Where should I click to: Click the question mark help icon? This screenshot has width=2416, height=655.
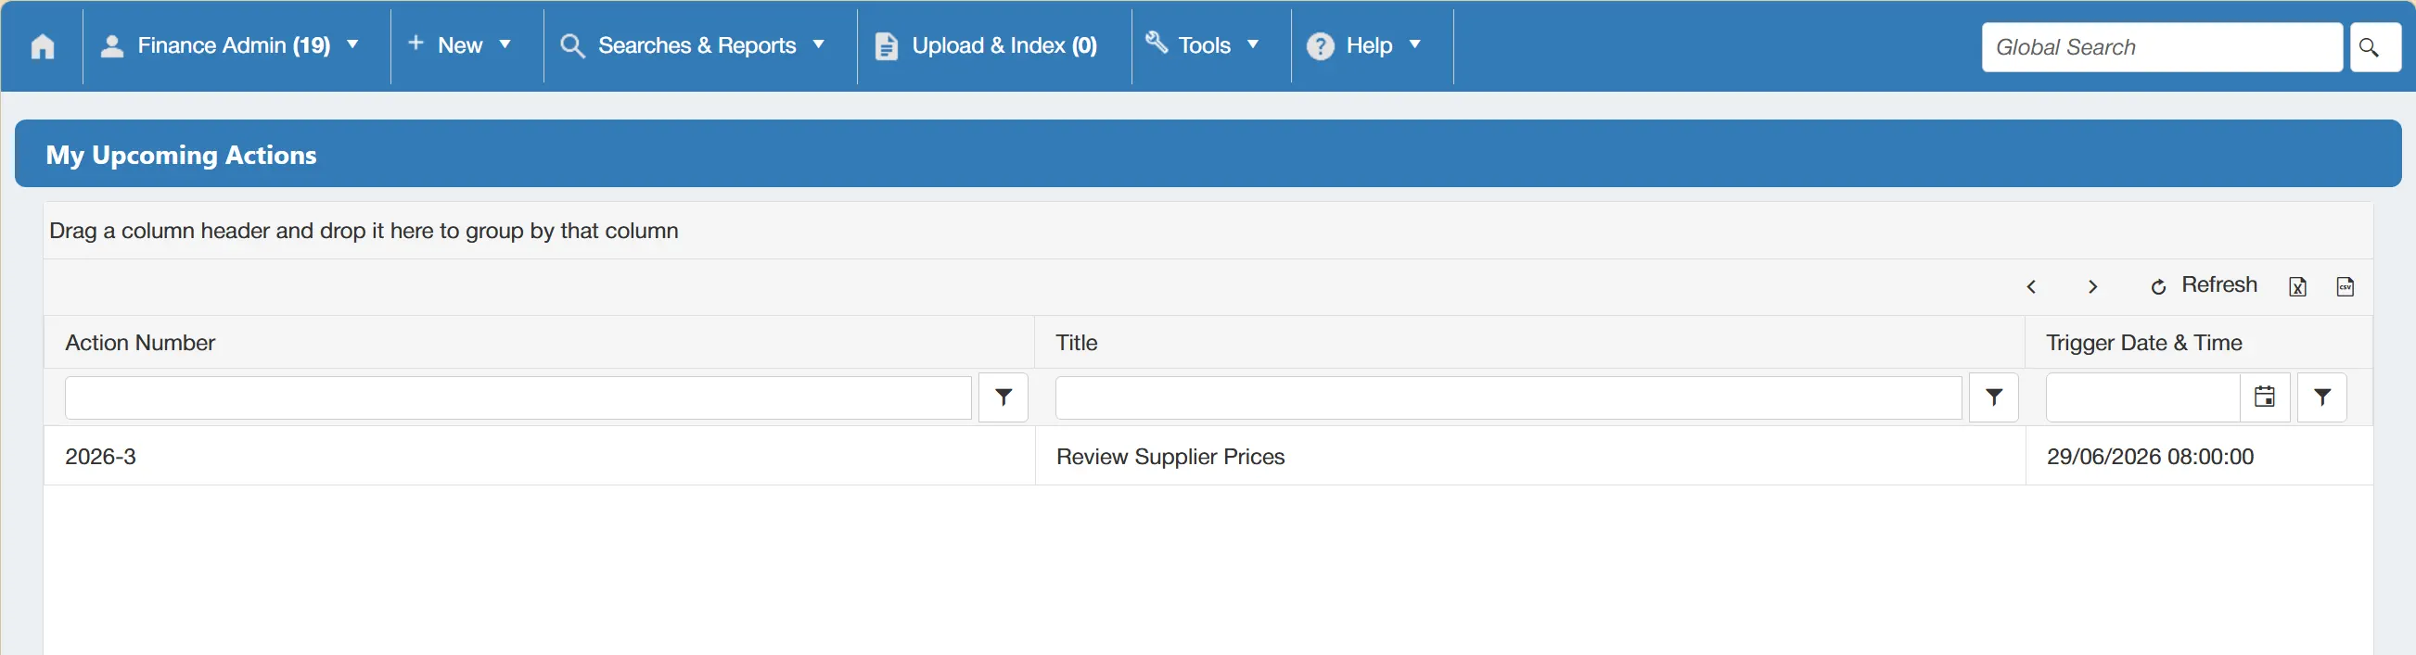1321,46
